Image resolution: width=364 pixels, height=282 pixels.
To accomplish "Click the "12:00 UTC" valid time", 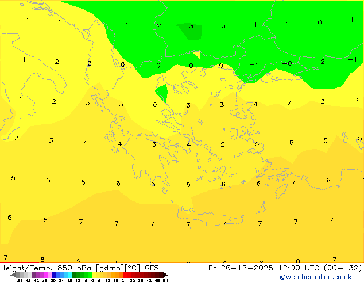I will click(x=299, y=268).
